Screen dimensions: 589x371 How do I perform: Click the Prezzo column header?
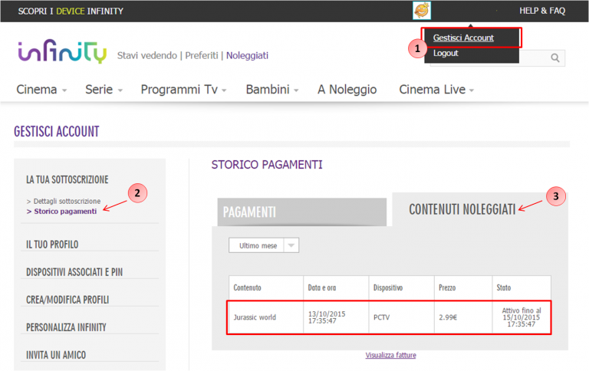(462, 288)
